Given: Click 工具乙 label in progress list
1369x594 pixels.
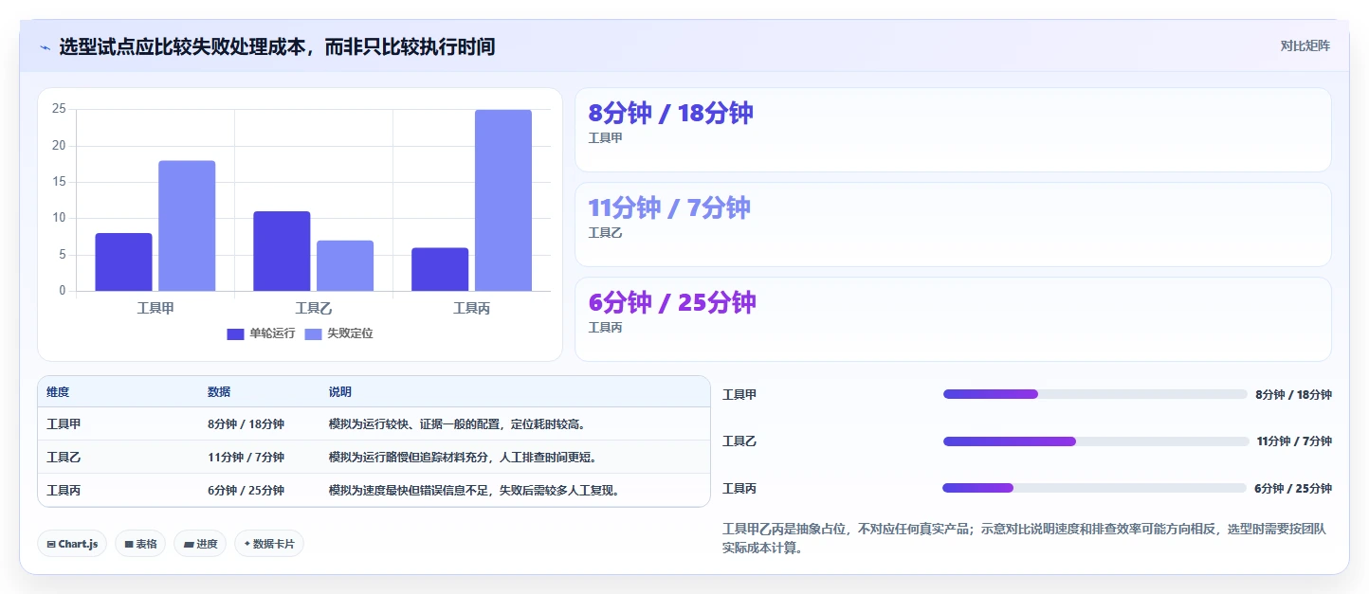Looking at the screenshot, I should [x=739, y=441].
